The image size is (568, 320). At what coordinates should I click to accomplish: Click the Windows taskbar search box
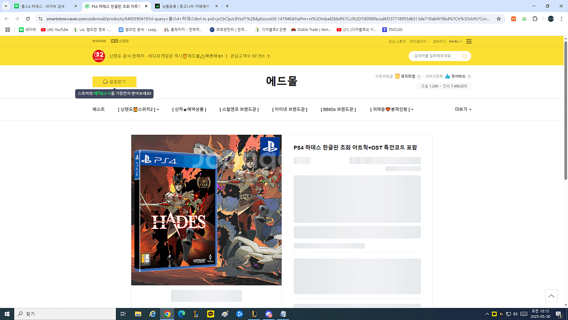(65, 314)
